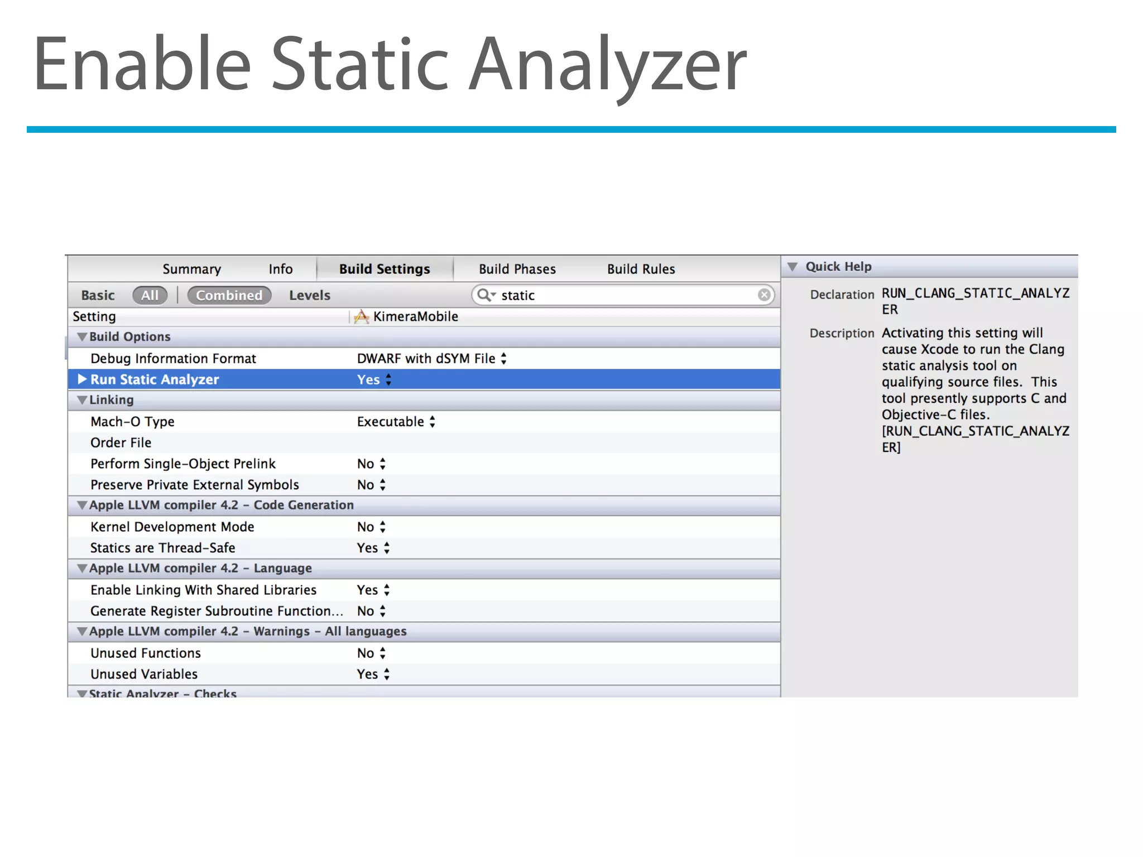
Task: Click the search field containing 'static'
Action: click(x=623, y=295)
